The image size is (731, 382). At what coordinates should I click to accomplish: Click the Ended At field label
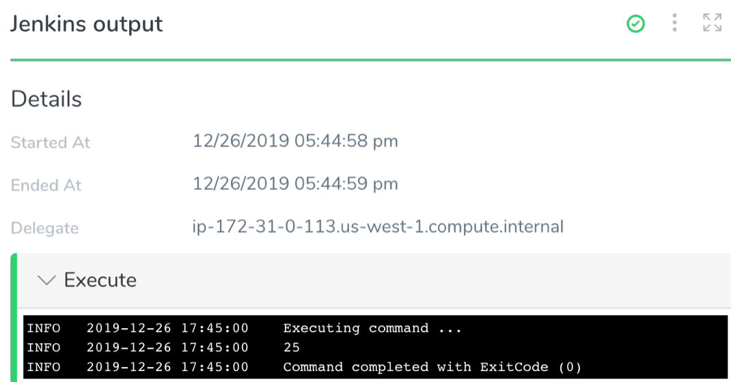46,185
